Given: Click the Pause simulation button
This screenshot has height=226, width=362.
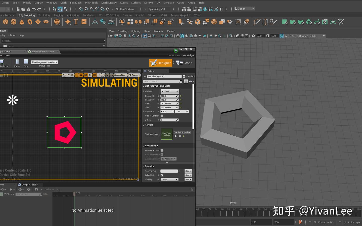Looking at the screenshot, I should pyautogui.click(x=17, y=62).
